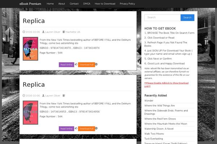Go to the Home menu item

[50, 4]
